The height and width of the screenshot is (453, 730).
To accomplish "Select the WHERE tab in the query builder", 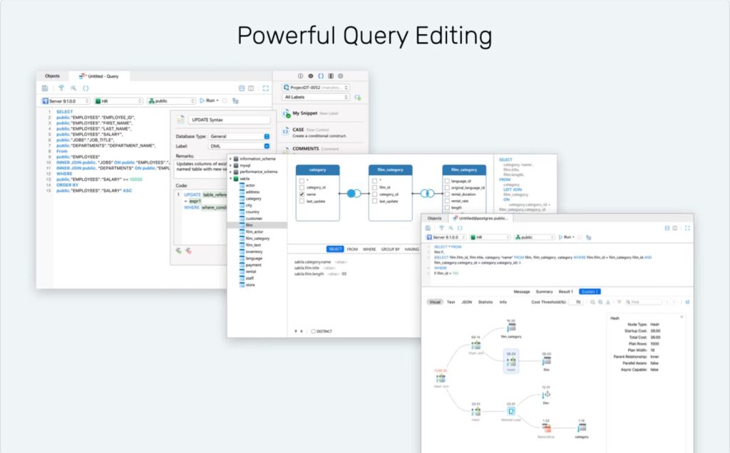I will pos(369,249).
